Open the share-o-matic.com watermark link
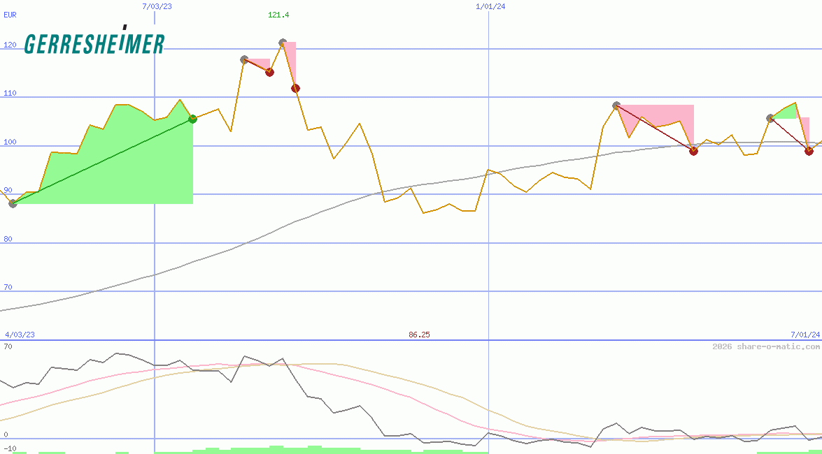 [x=766, y=346]
